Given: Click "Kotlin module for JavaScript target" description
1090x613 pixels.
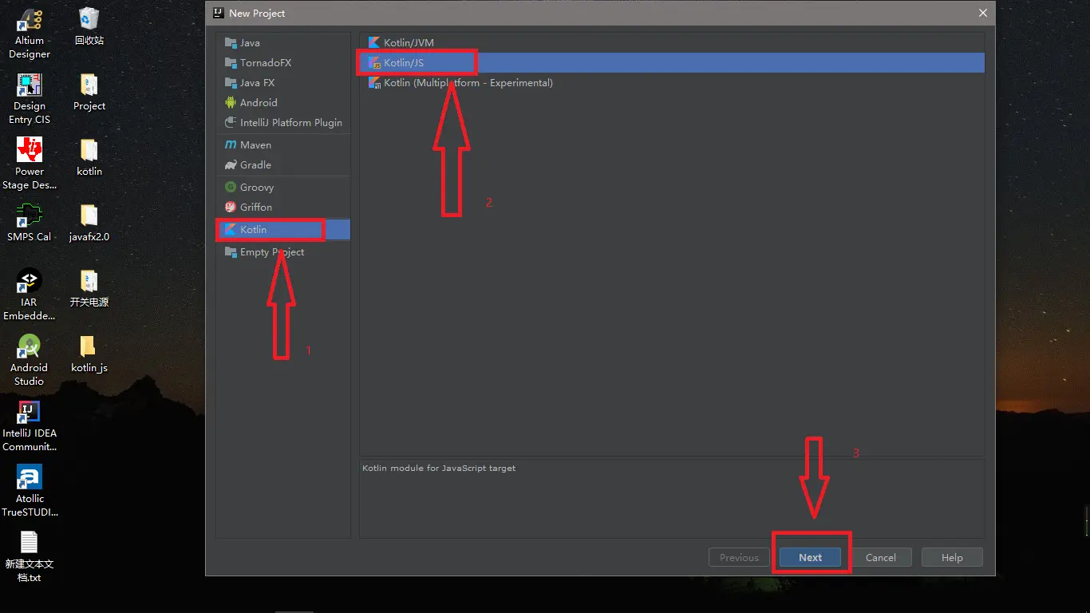Looking at the screenshot, I should (x=439, y=468).
